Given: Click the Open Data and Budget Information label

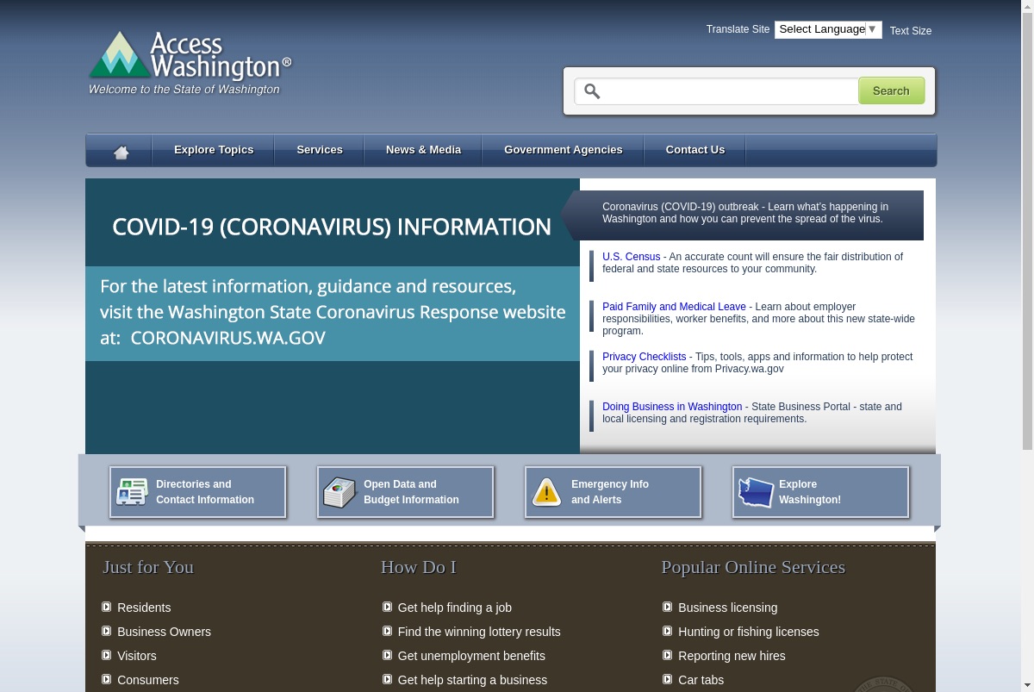Looking at the screenshot, I should [411, 492].
